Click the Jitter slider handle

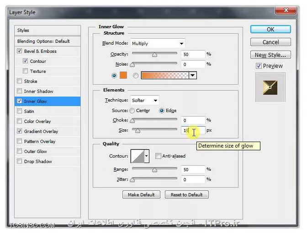click(132, 180)
